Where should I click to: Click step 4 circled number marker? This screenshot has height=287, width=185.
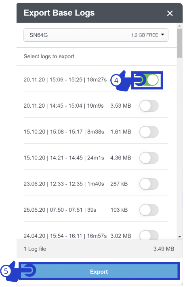pyautogui.click(x=116, y=81)
